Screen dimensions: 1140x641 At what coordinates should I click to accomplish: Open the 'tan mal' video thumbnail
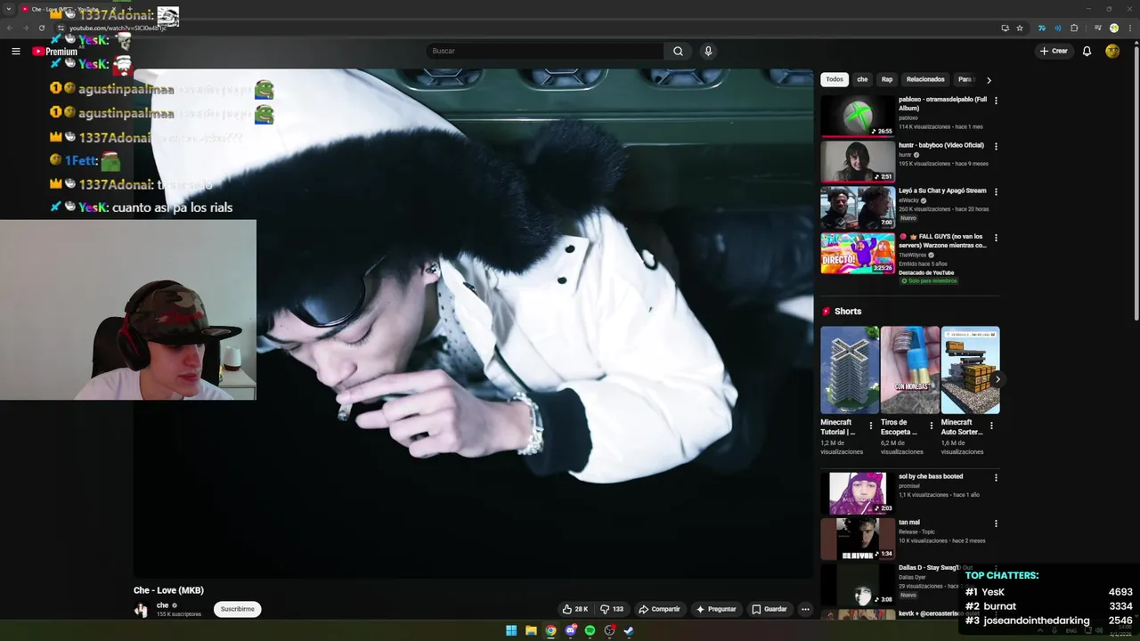858,539
